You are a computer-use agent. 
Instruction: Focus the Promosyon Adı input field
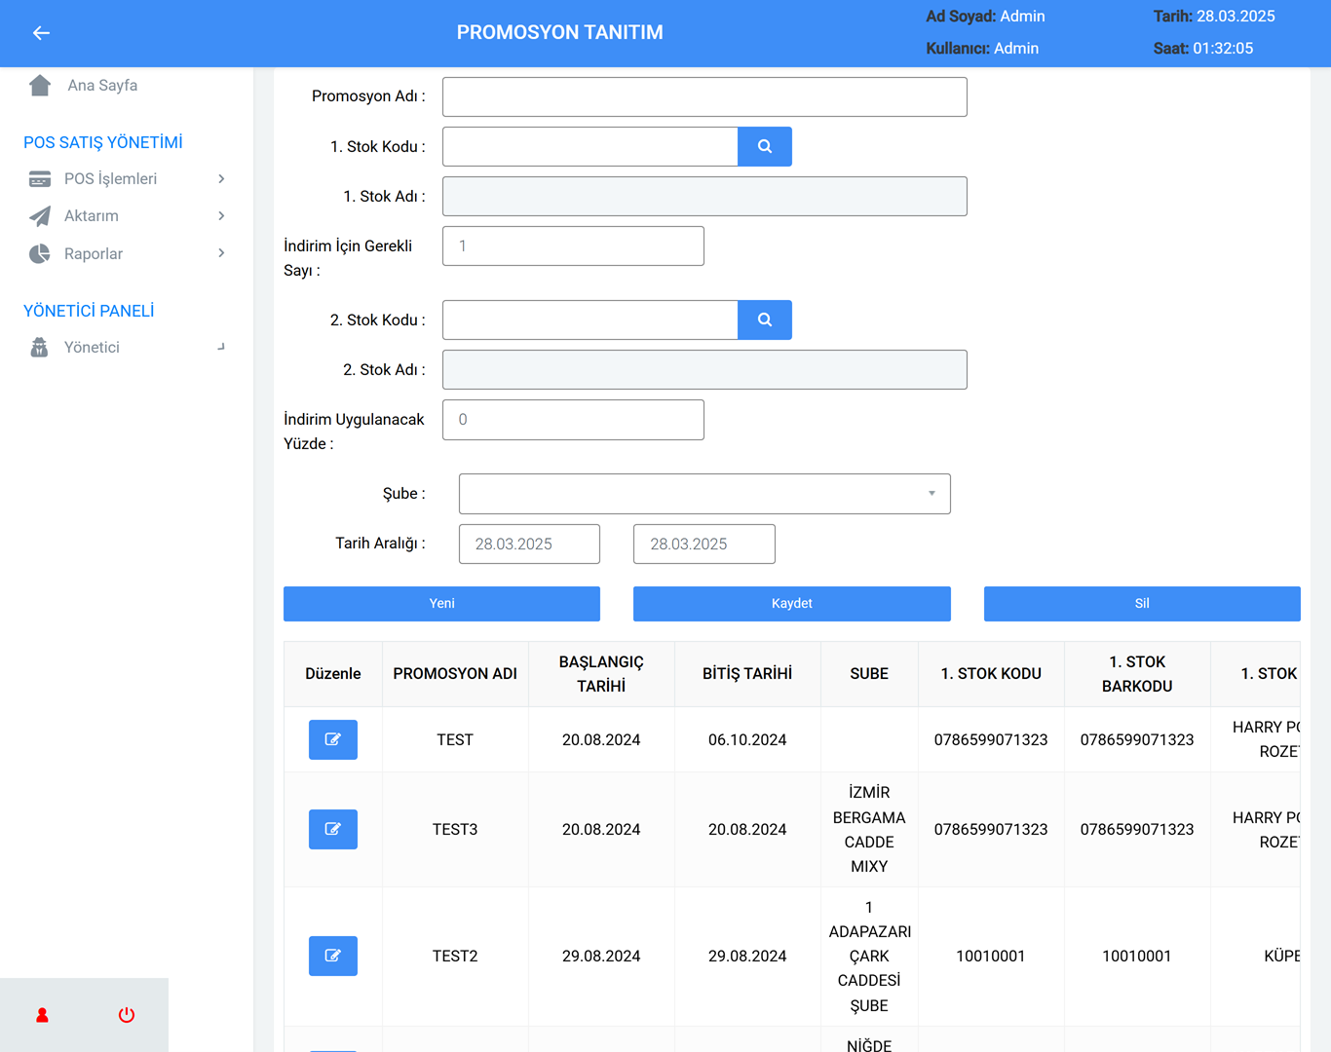pos(704,96)
